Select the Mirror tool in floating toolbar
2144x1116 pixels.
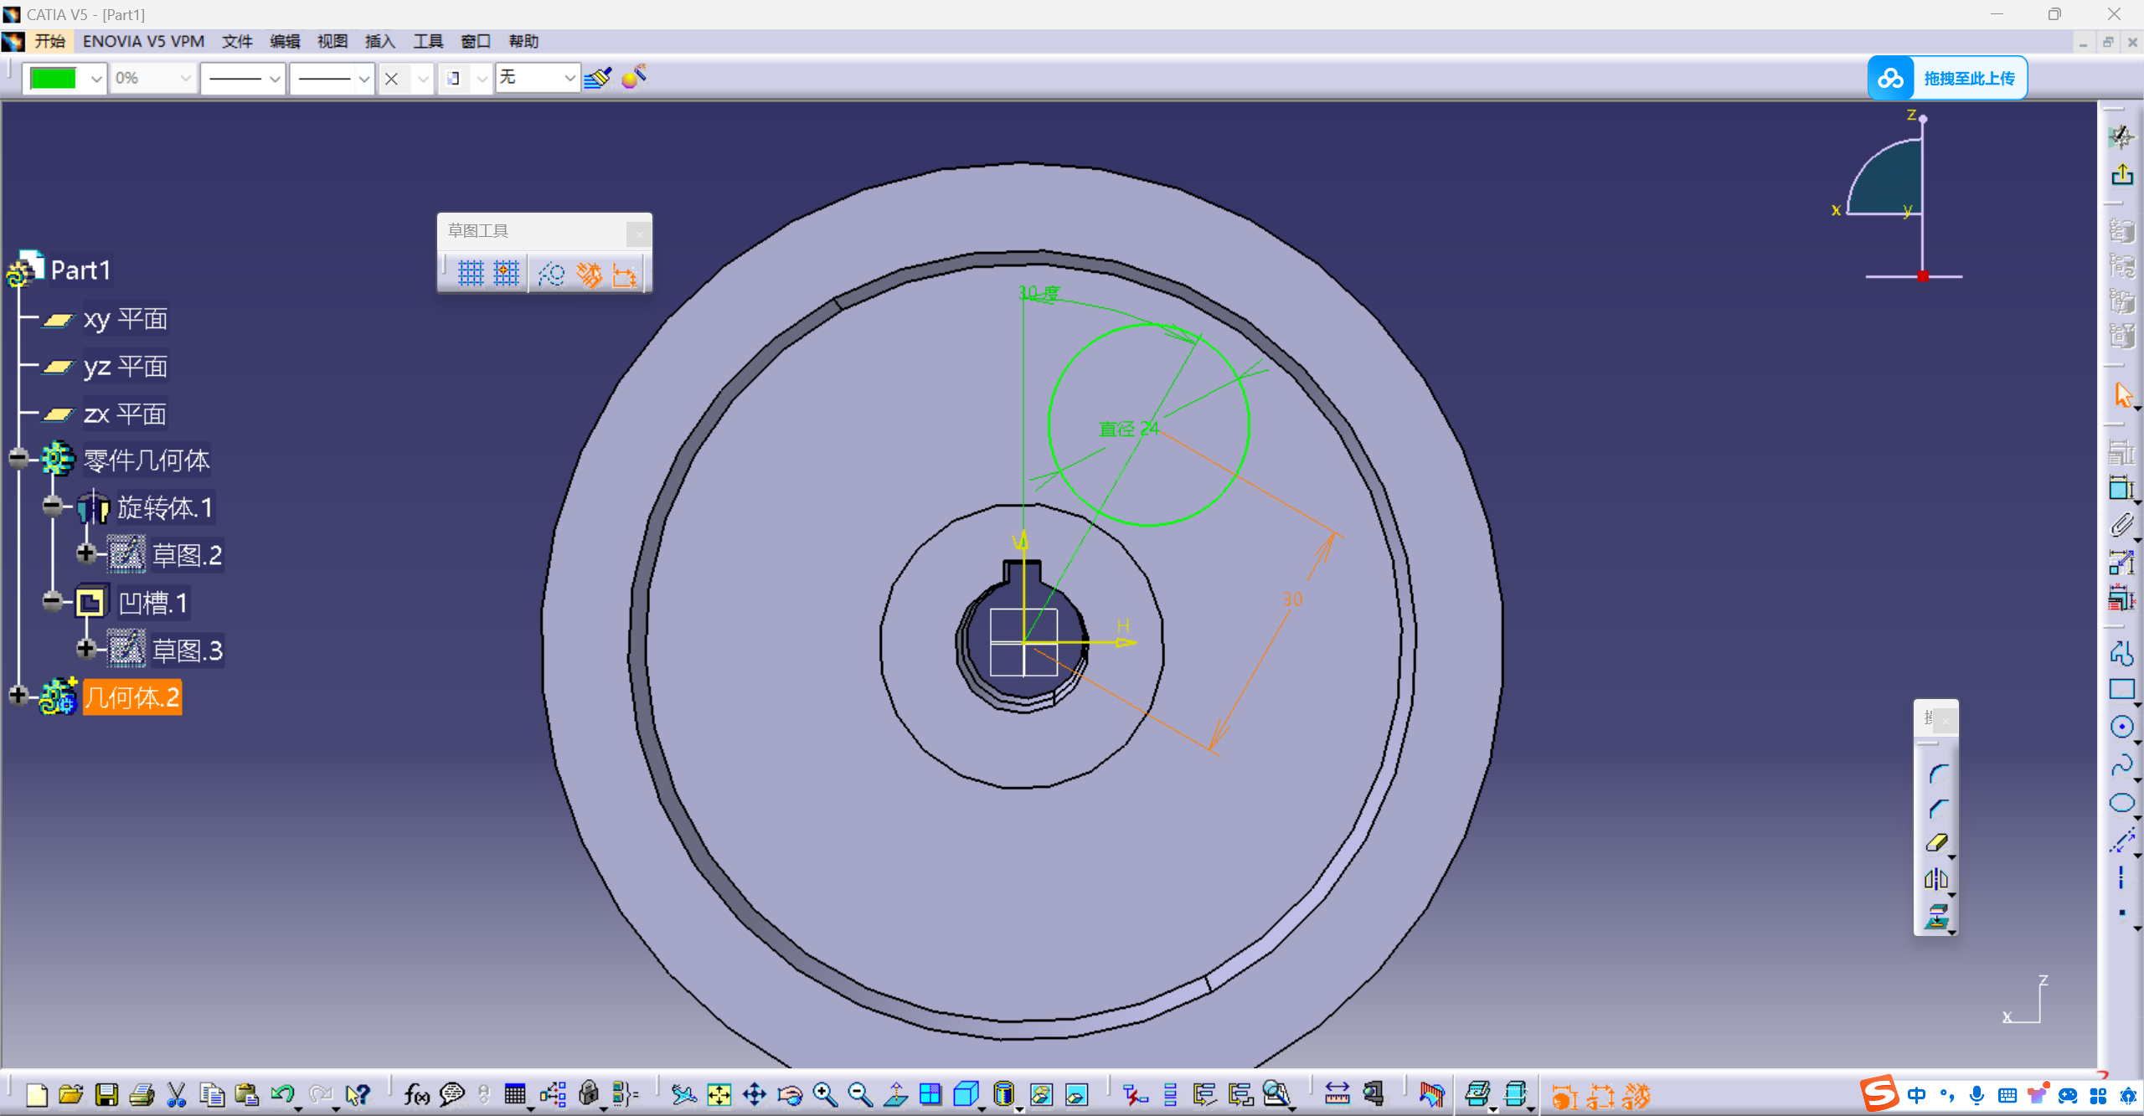(x=1935, y=879)
